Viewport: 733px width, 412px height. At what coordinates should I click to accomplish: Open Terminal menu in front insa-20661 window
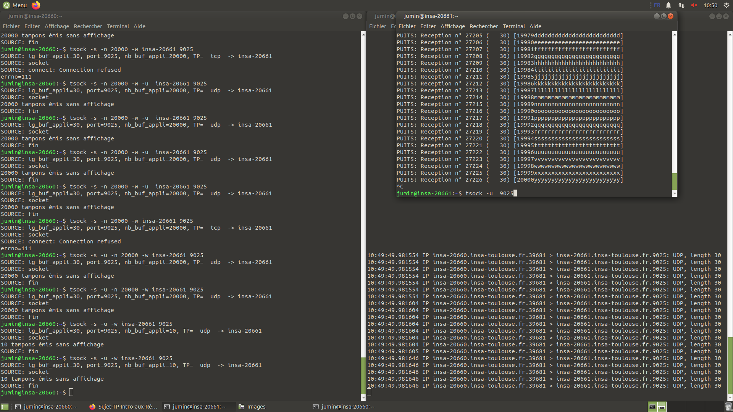(x=513, y=26)
